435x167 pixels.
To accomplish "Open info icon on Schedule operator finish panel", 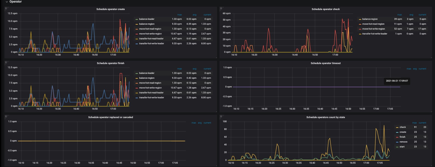I will (x=6, y=62).
